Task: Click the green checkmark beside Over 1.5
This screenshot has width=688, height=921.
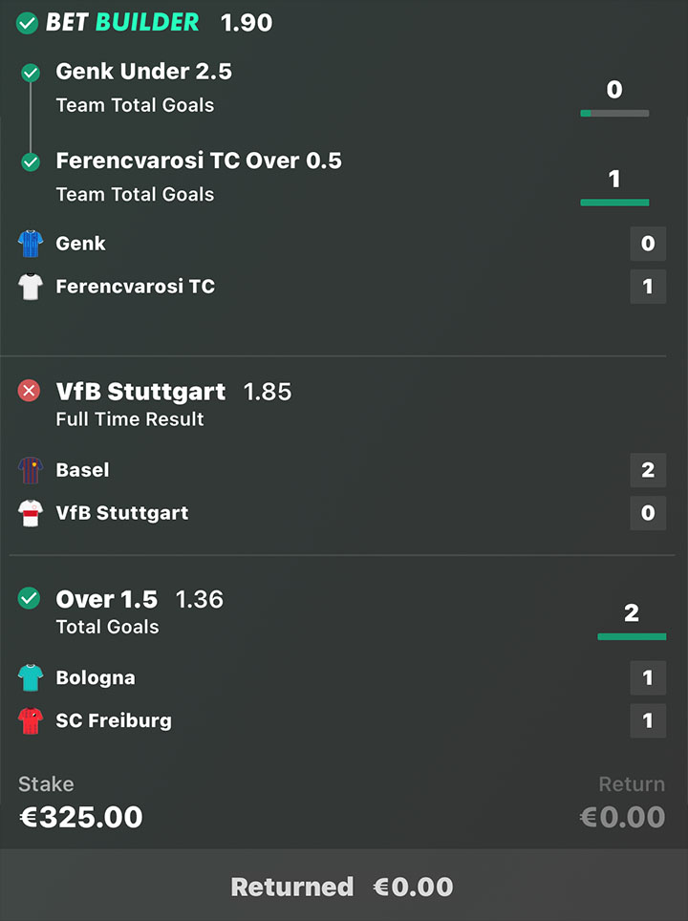Action: pyautogui.click(x=30, y=599)
